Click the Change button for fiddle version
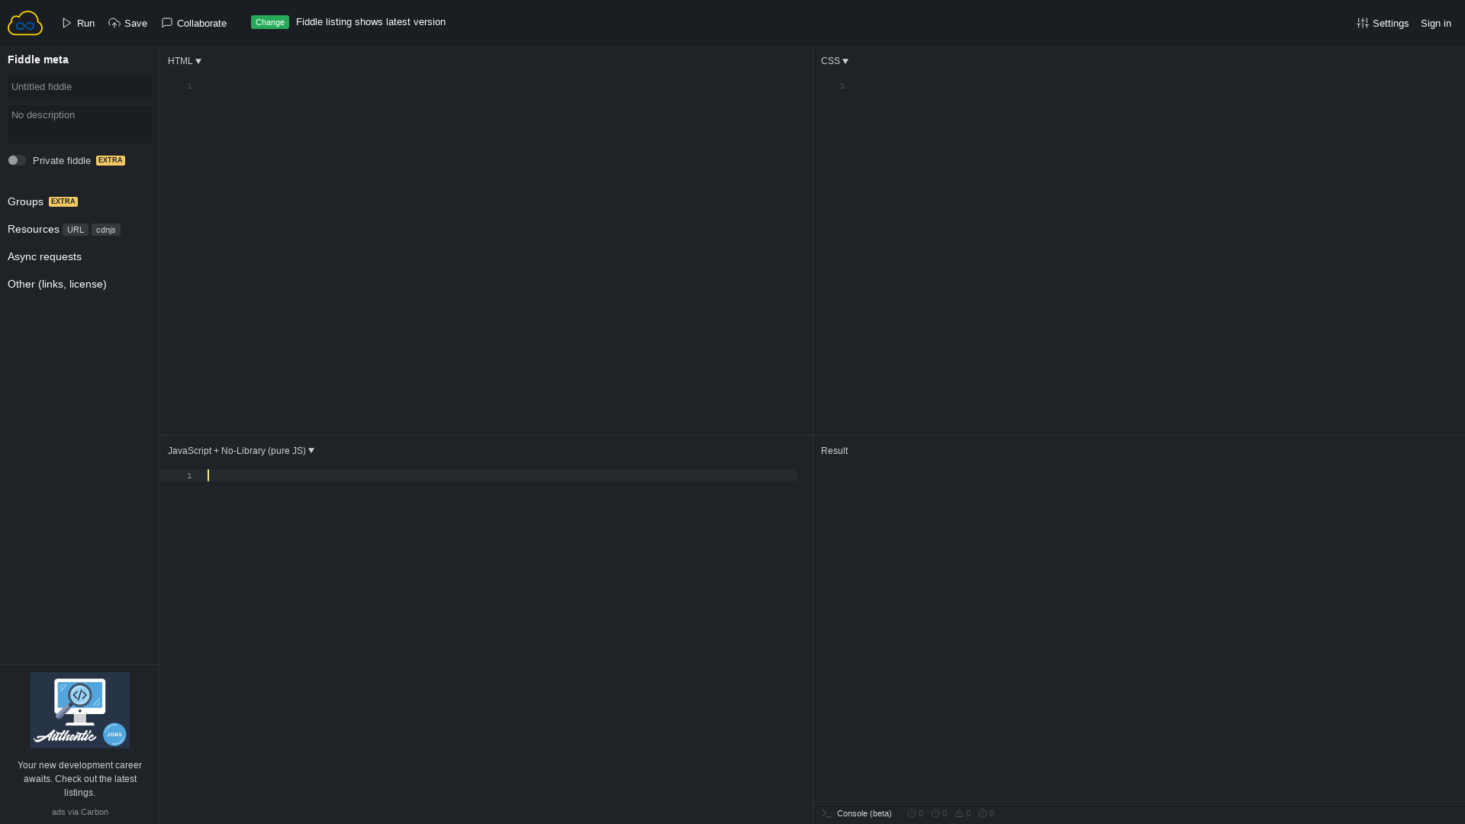 click(269, 22)
